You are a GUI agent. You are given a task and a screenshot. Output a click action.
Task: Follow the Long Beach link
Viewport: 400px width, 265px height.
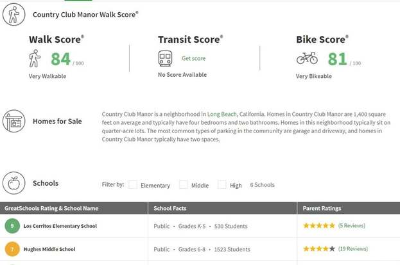[222, 114]
